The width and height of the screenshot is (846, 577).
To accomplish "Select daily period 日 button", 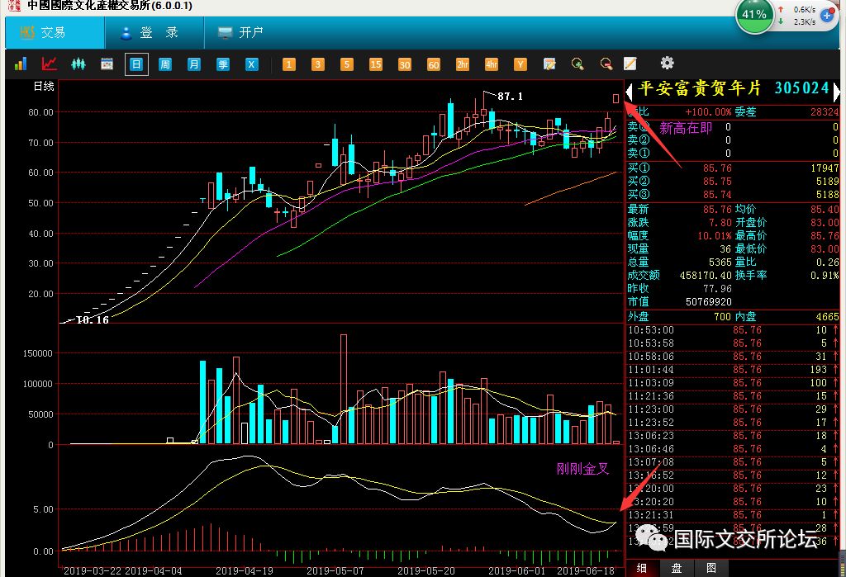I will [x=136, y=64].
